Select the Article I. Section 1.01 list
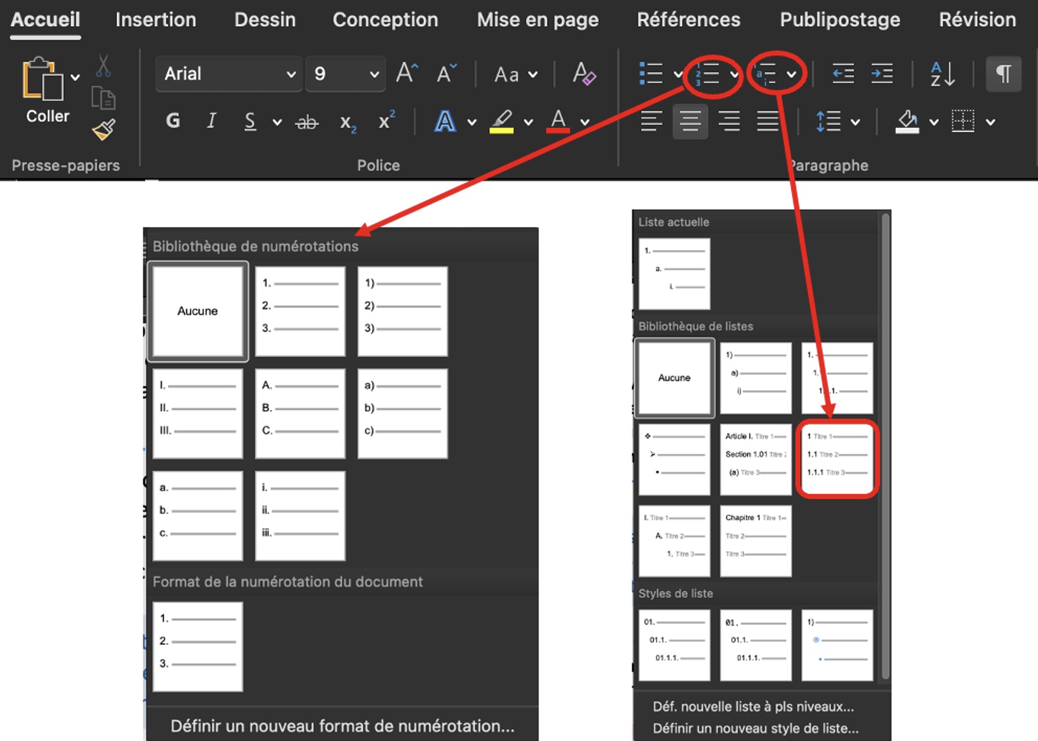This screenshot has height=741, width=1038. pos(756,459)
